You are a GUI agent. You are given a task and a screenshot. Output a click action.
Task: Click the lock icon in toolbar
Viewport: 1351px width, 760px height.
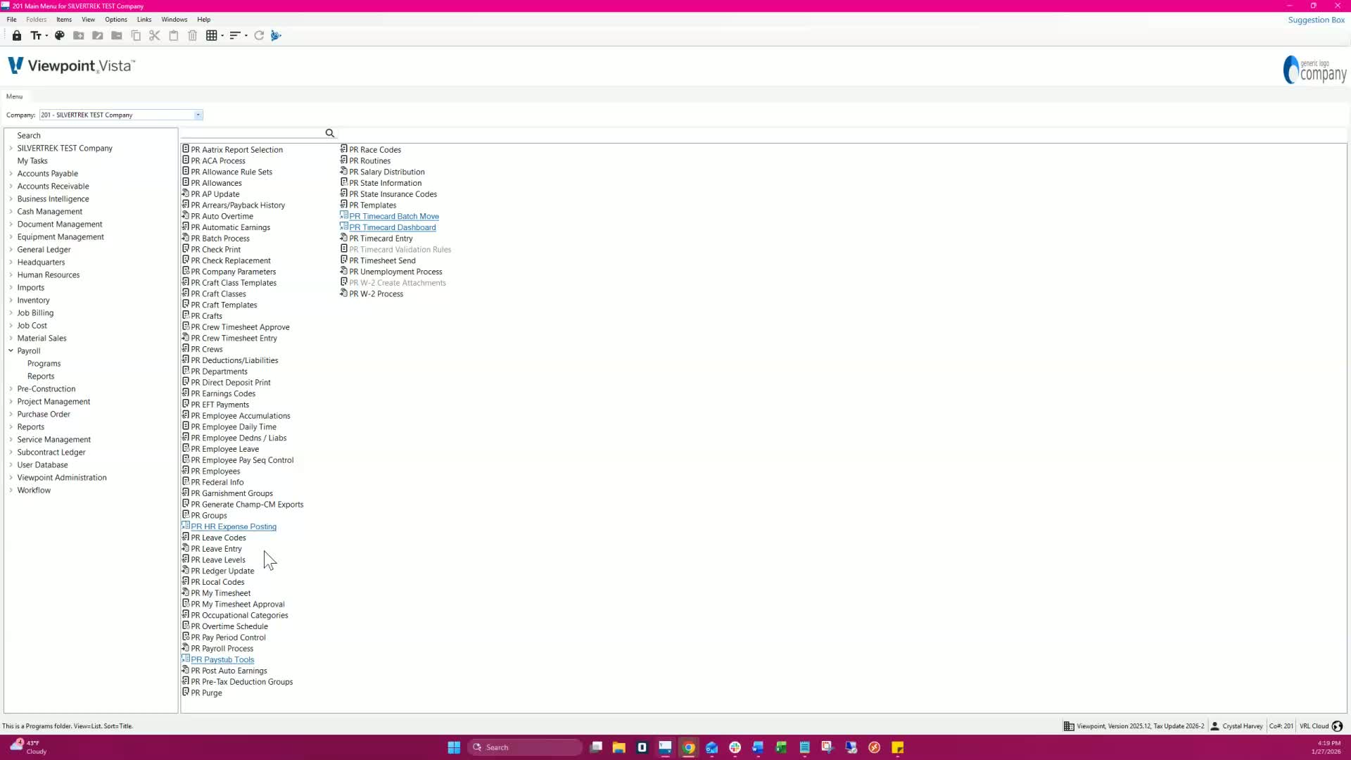point(17,36)
